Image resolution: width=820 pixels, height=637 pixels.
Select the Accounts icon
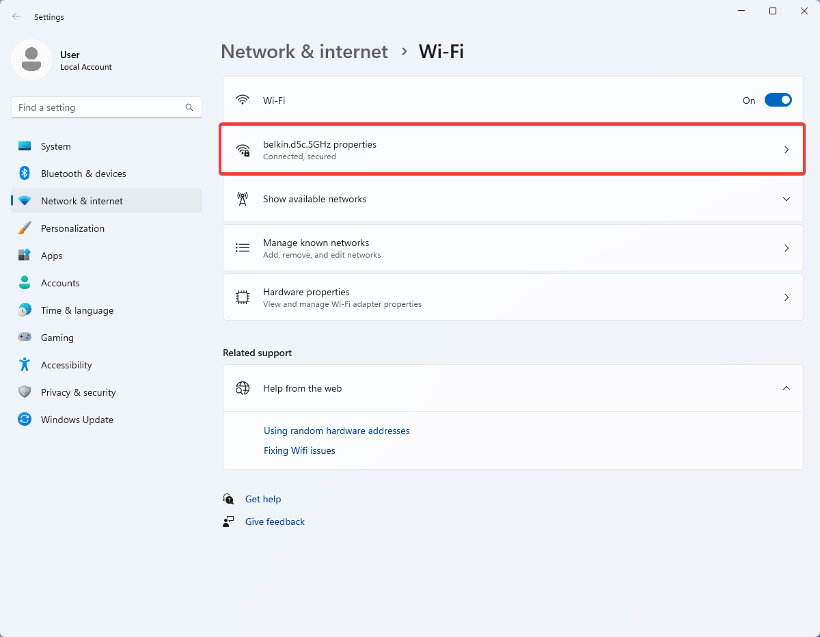click(25, 282)
